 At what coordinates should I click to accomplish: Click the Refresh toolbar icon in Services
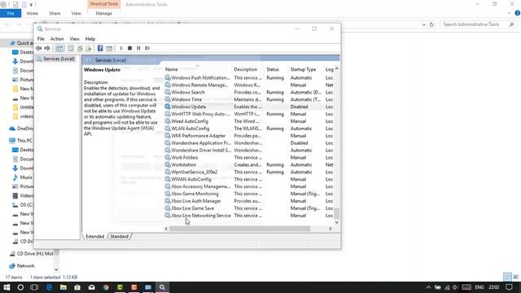click(x=80, y=49)
